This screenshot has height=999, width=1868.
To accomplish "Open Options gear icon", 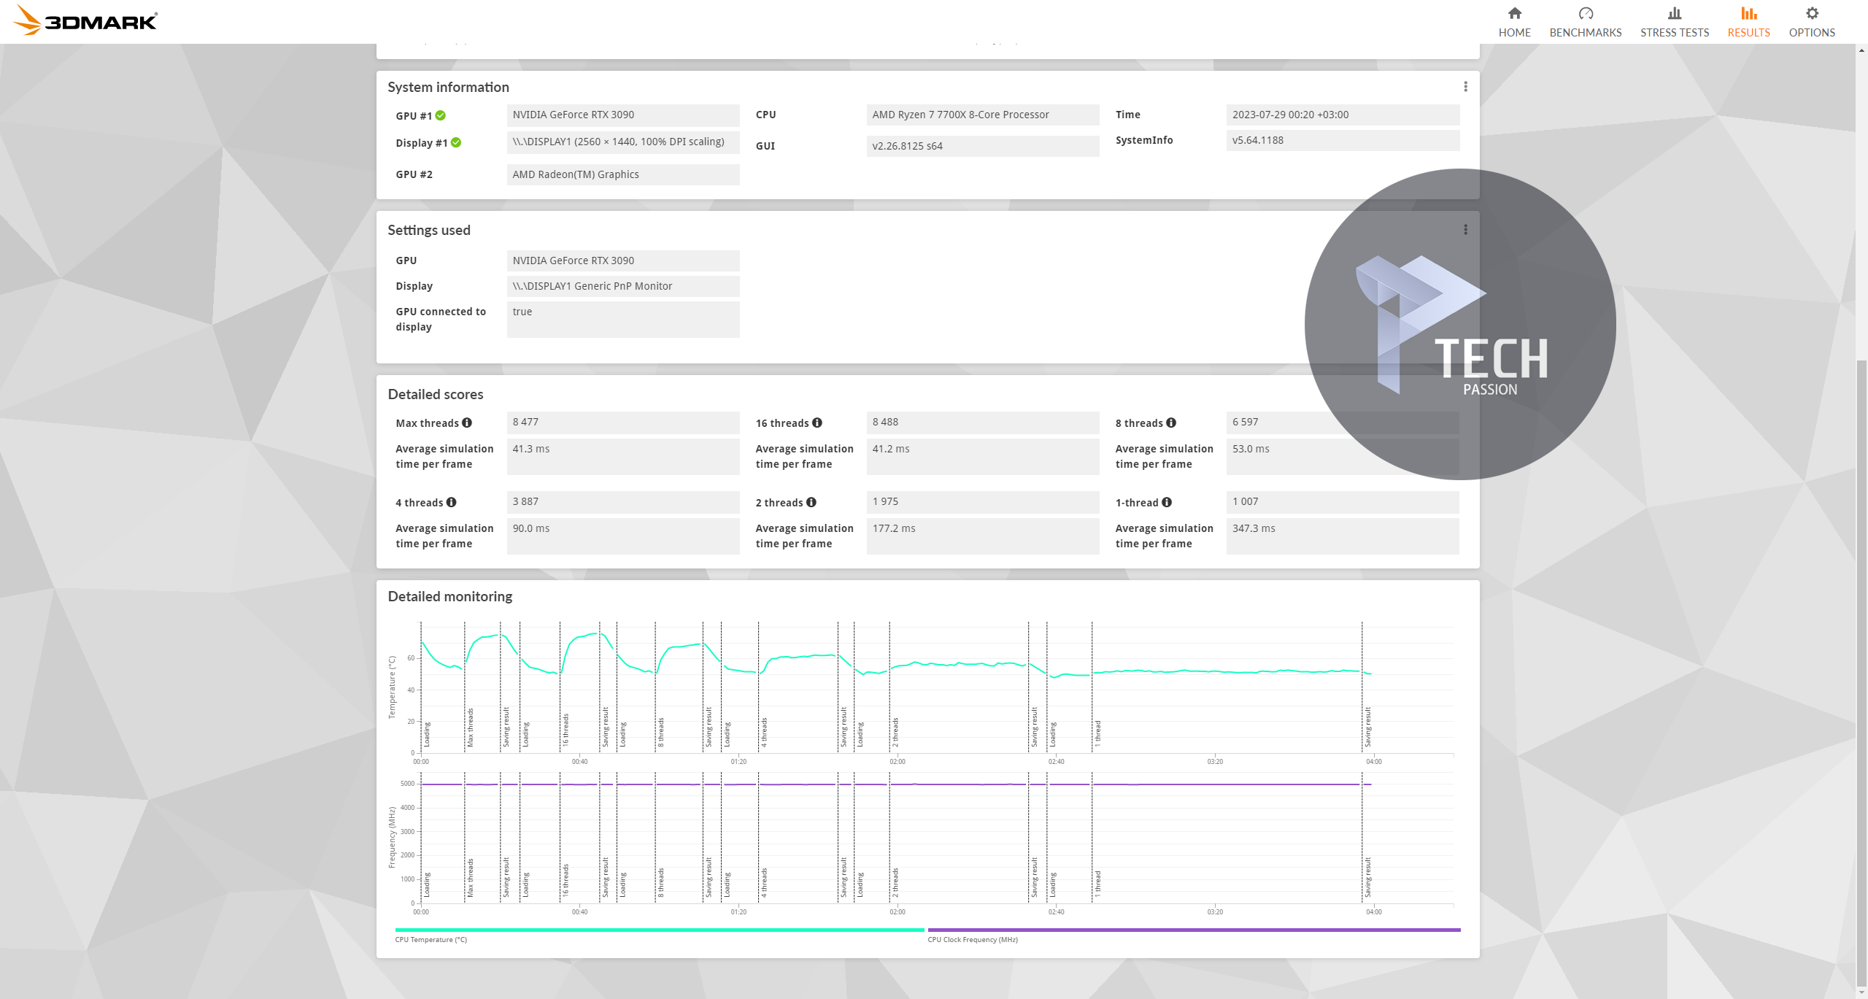I will pos(1811,13).
